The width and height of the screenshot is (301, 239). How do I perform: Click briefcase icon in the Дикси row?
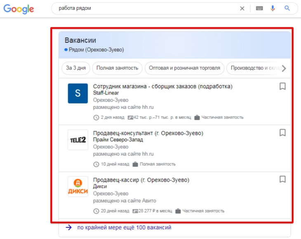(178, 211)
